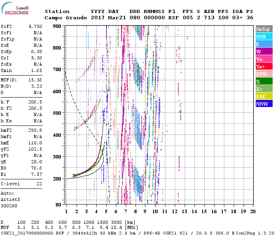Select the SSW legend swatch
Screen dimensions: 275x236
[x=264, y=74]
